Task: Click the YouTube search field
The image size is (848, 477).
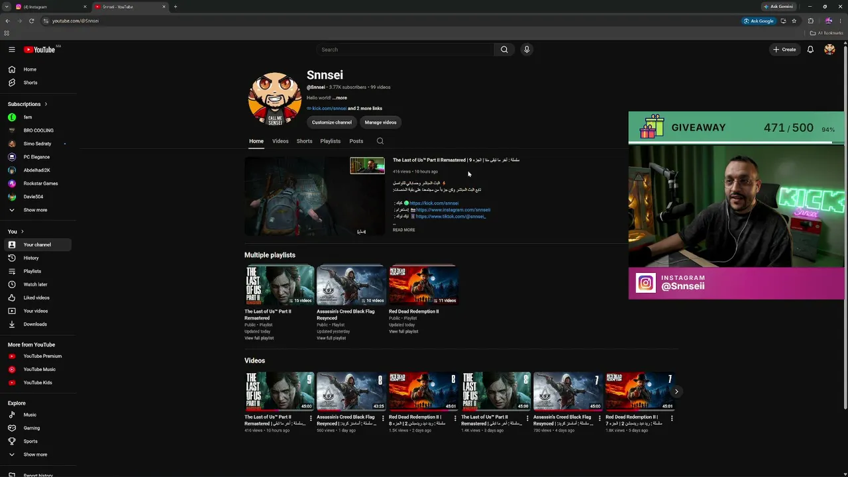Action: coord(405,50)
